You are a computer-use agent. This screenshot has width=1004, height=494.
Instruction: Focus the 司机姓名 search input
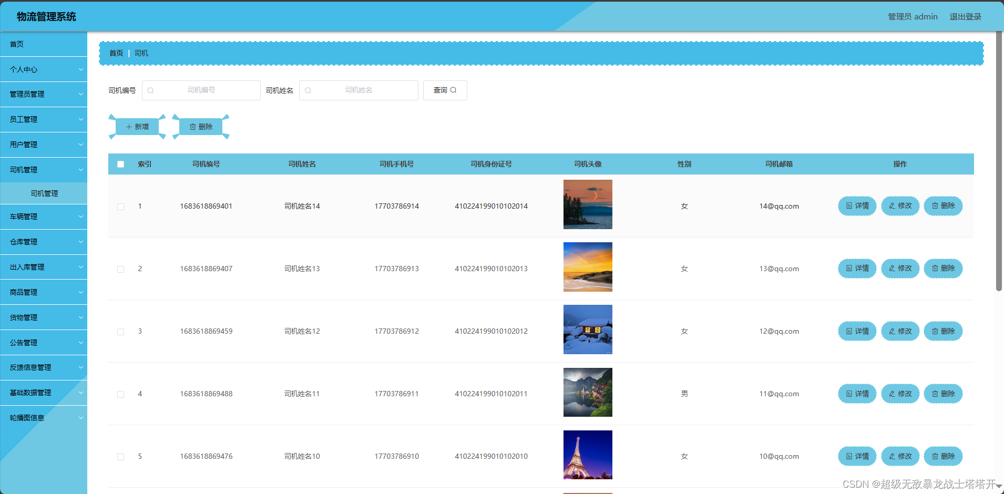coord(358,90)
